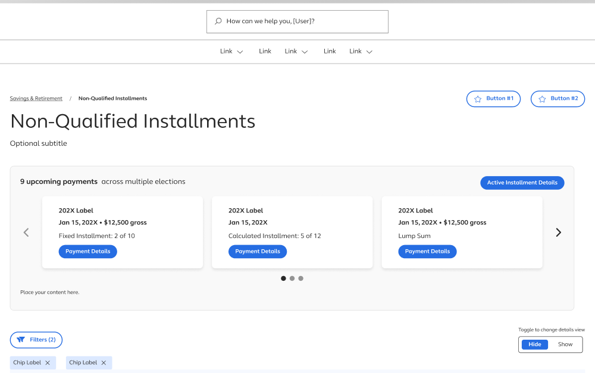Follow the Savings & Retirement breadcrumb
Screen dimensions: 595x373
(36, 99)
